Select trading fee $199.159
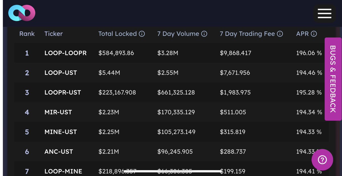Viewport: 342px width, 176px height. (233, 171)
